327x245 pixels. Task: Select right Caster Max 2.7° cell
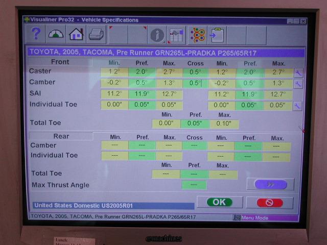click(x=278, y=72)
